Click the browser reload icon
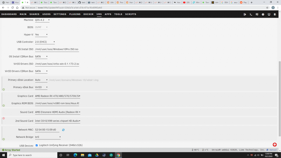 pyautogui.click(x=13, y=8)
